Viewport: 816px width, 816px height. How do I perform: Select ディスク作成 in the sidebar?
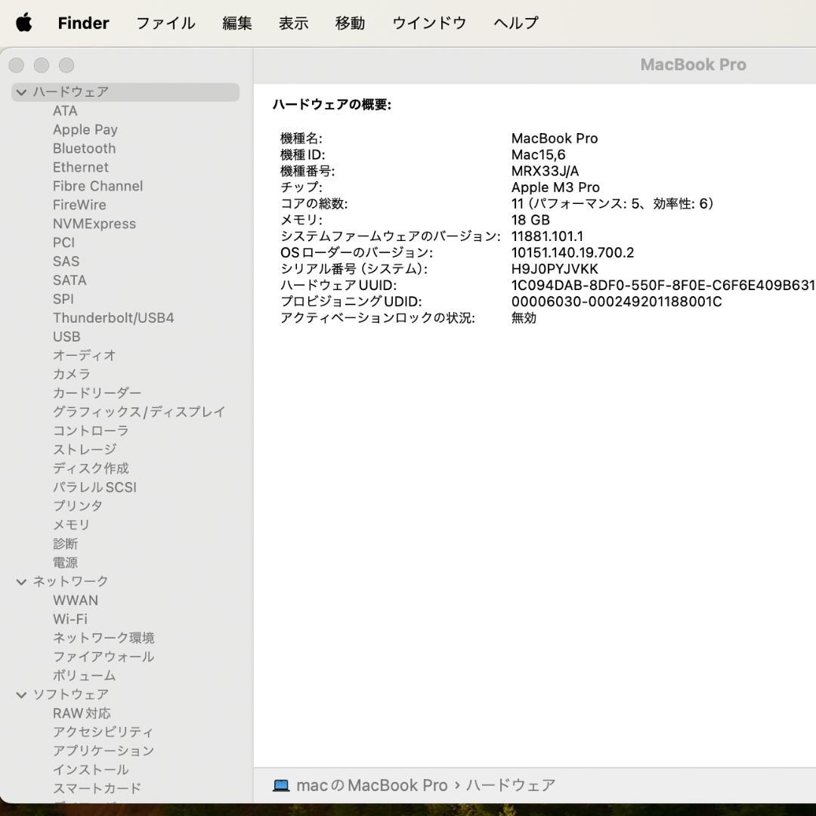[91, 468]
